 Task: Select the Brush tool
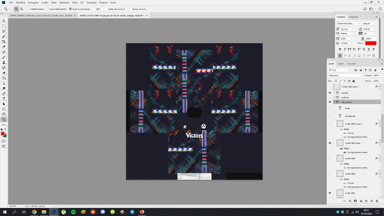[4, 57]
